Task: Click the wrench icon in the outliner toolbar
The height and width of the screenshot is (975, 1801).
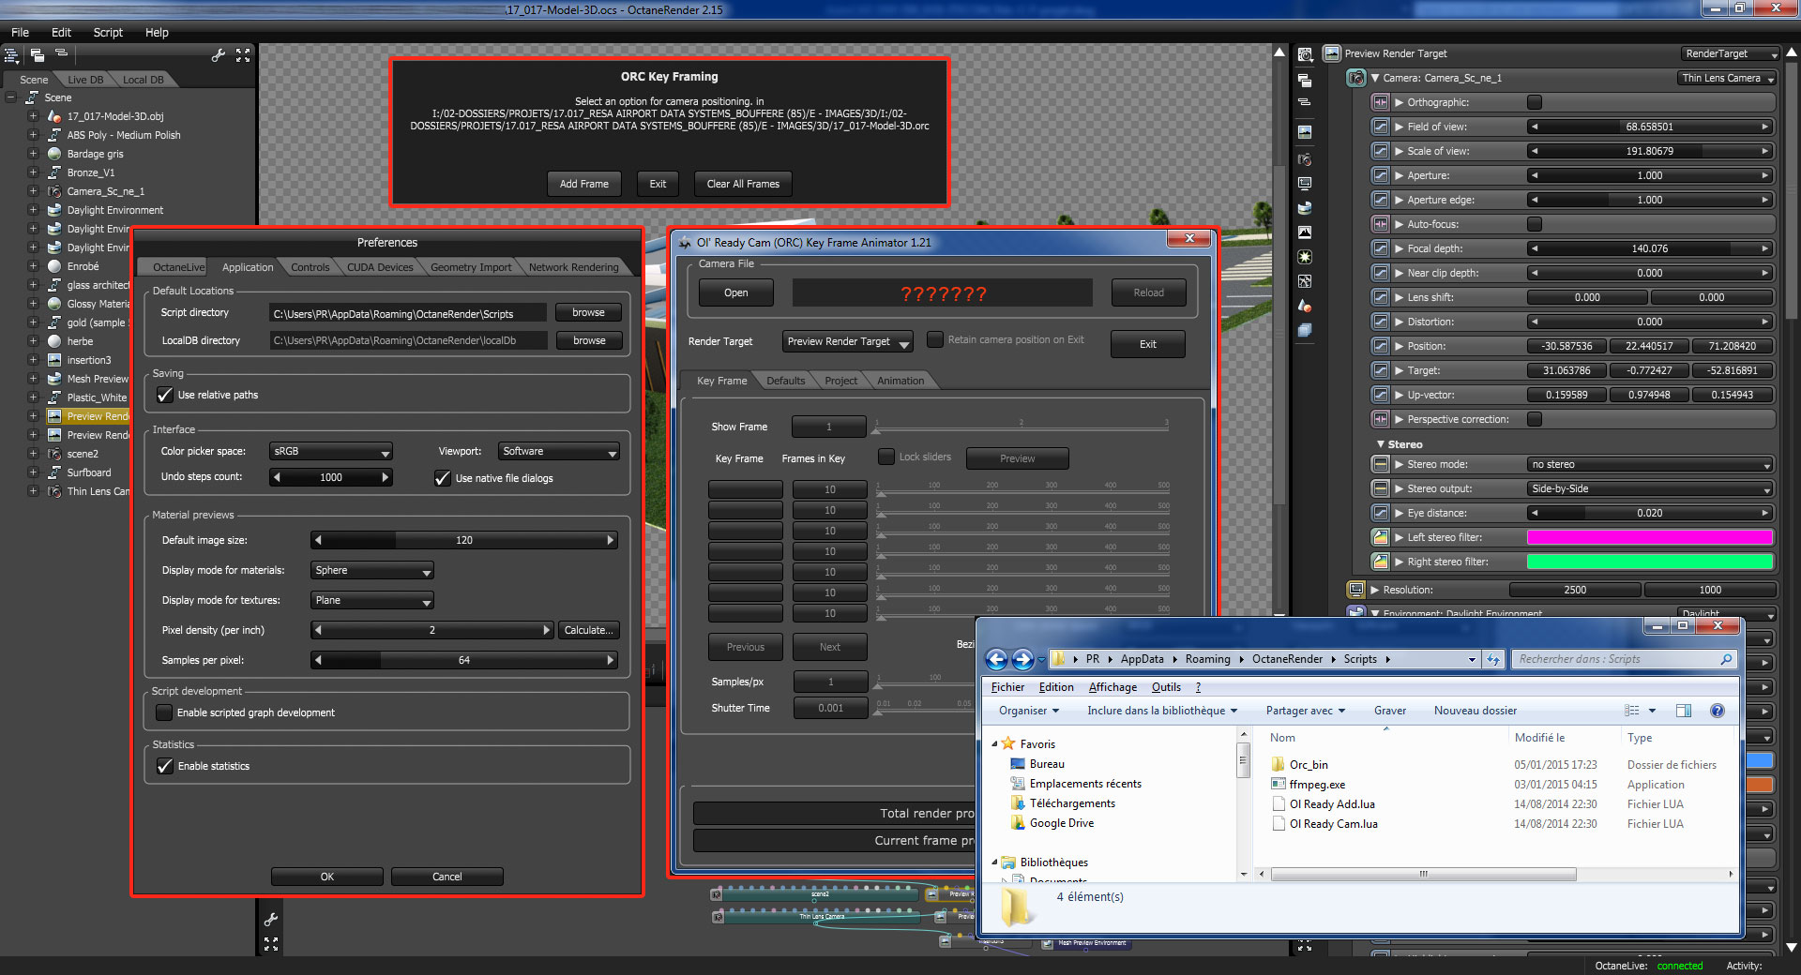Action: pos(219,55)
